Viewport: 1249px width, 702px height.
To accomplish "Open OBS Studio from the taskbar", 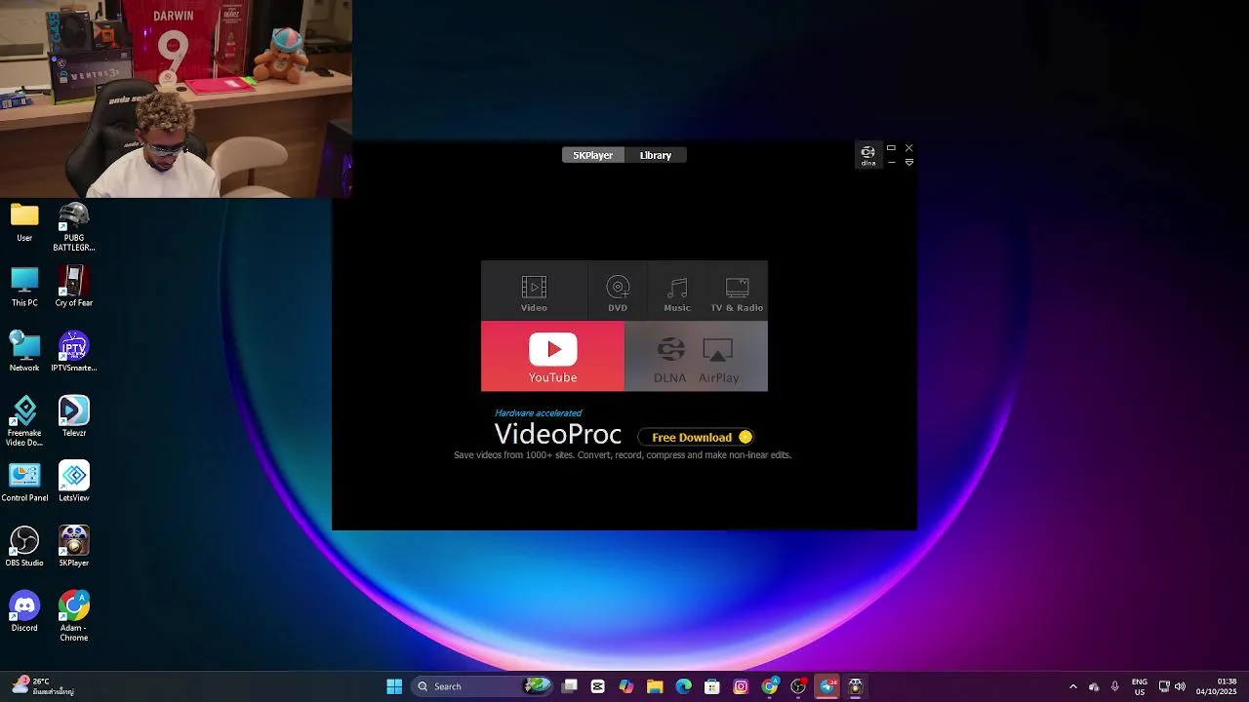I will pos(799,686).
